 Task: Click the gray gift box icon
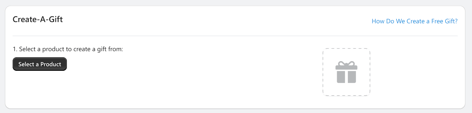tap(346, 72)
